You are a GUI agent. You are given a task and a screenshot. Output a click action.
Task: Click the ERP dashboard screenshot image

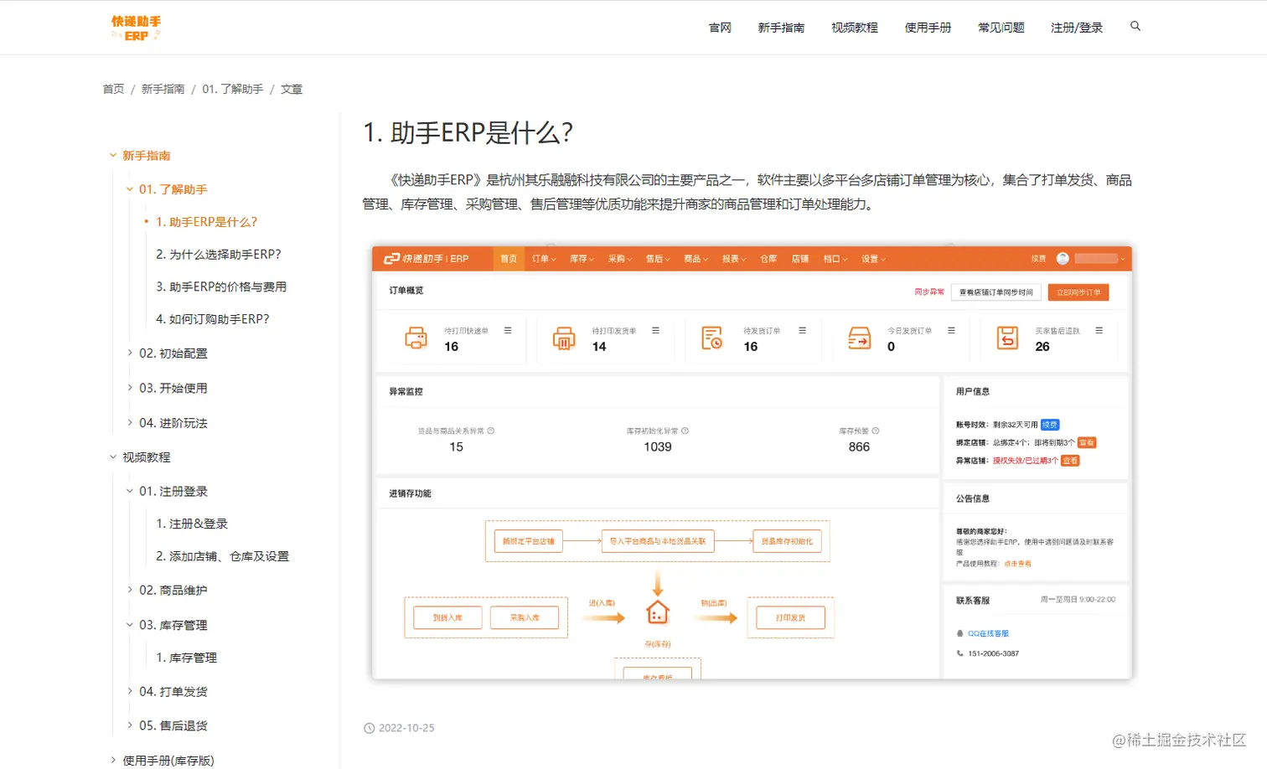[x=752, y=462]
